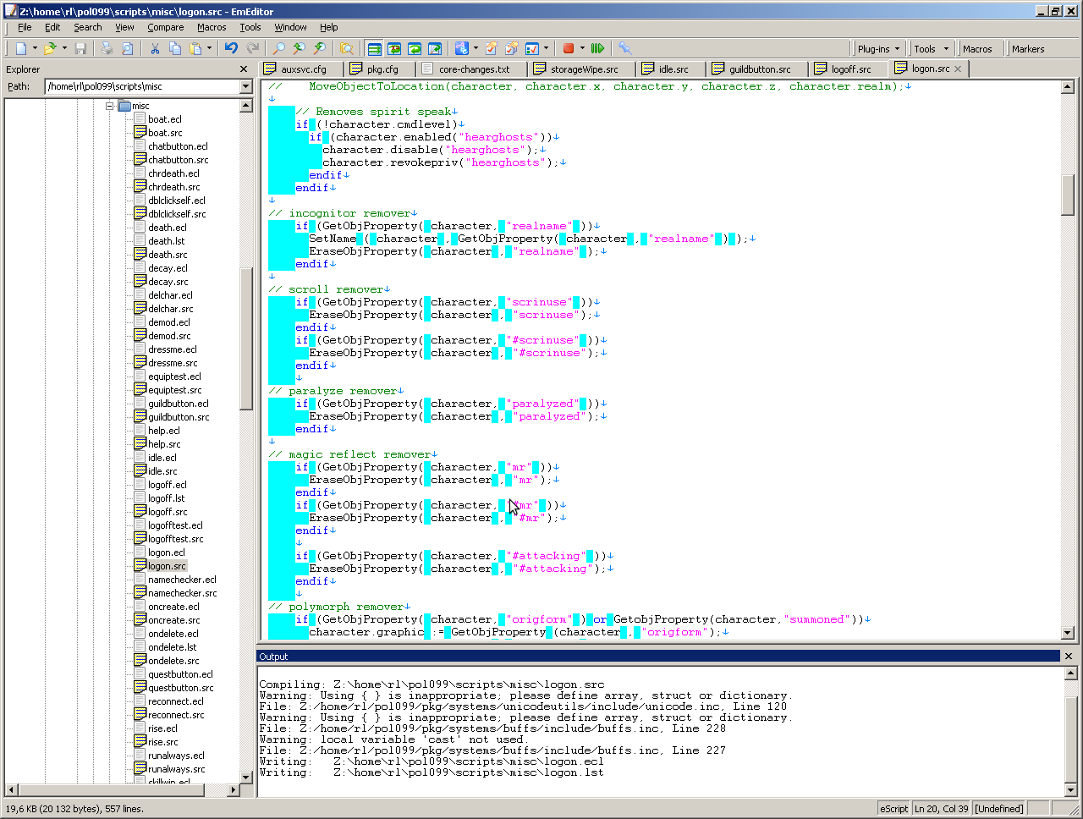Screen dimensions: 1083x819
Task: Click the Ln 20, Col 39 status field
Action: click(941, 809)
